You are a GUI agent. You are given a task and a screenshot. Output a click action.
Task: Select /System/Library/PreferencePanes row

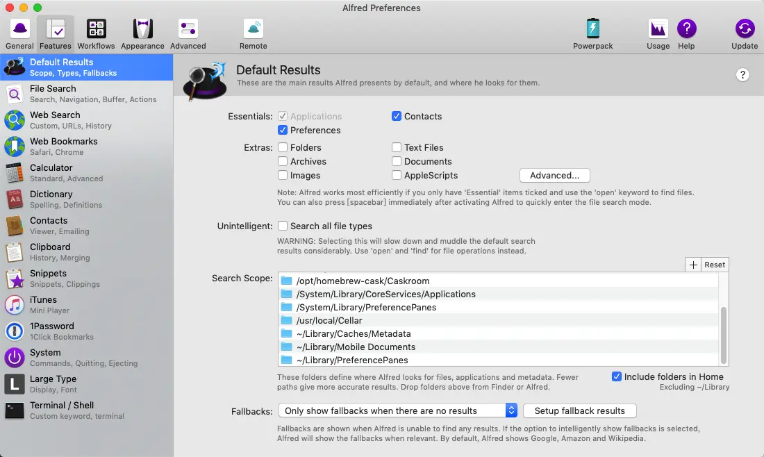coord(498,307)
